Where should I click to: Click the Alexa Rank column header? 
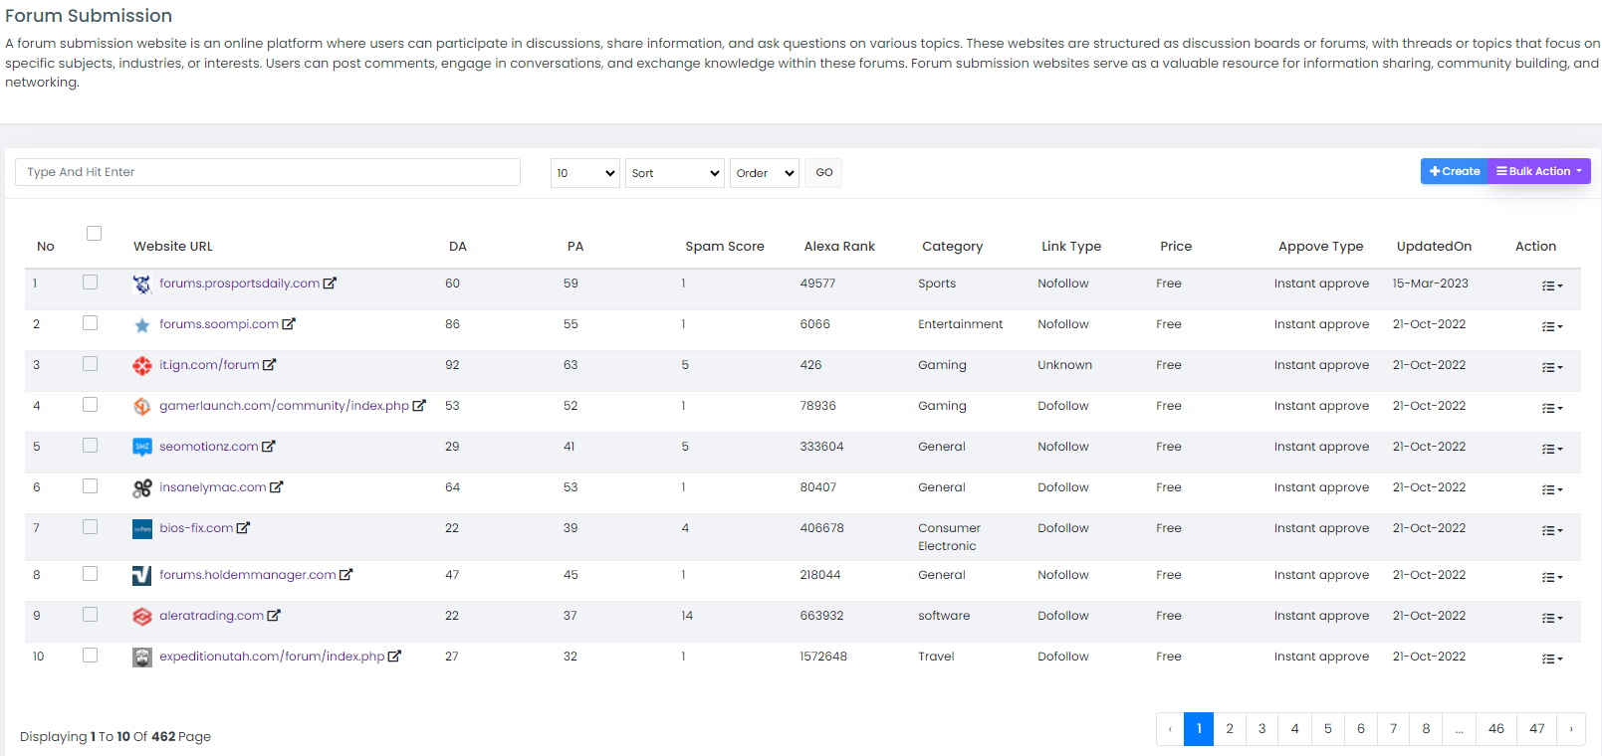tap(839, 247)
